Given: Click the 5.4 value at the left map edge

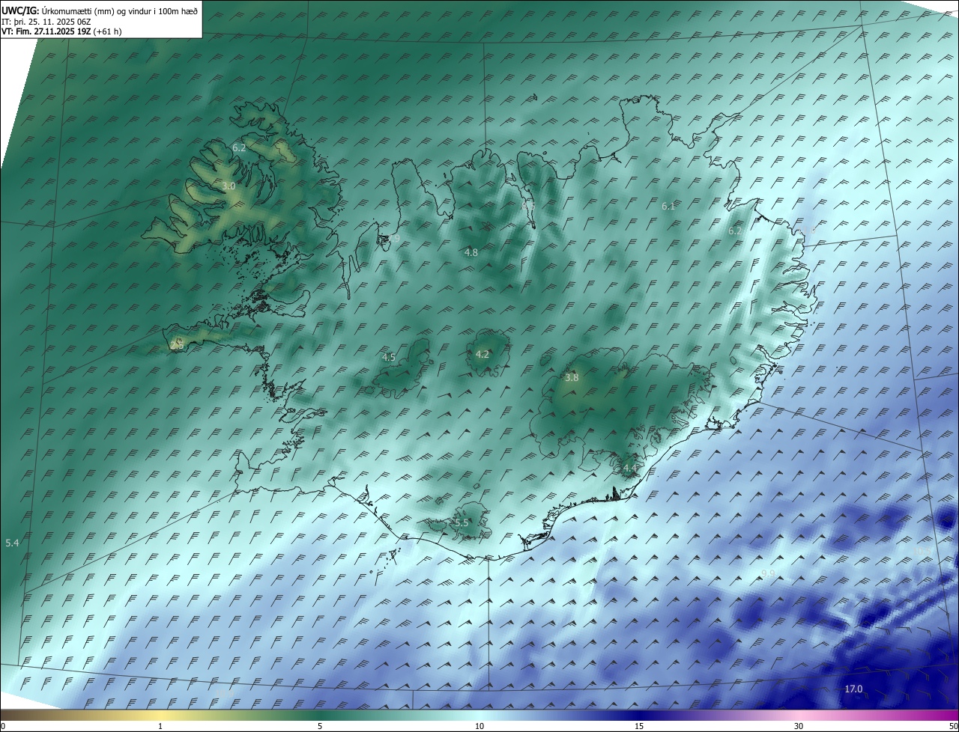Looking at the screenshot, I should click(x=12, y=543).
